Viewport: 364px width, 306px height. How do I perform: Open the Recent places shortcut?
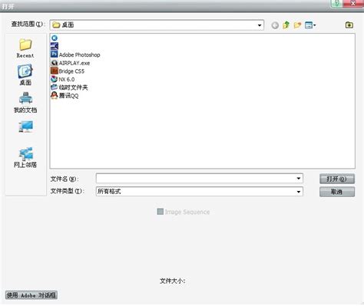(x=25, y=48)
